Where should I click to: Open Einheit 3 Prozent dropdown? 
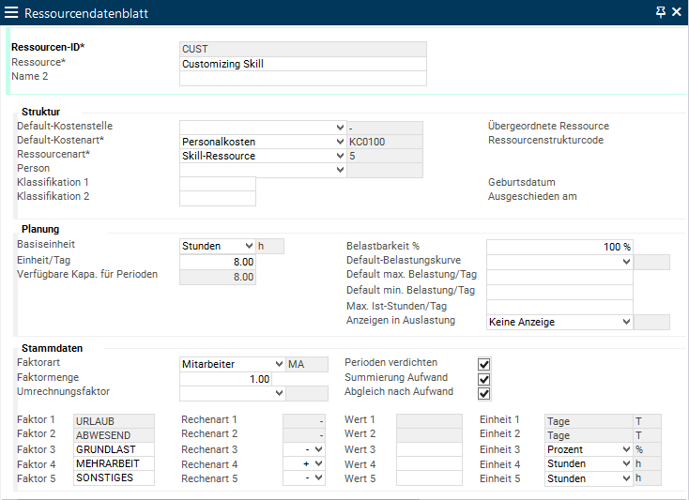(626, 449)
